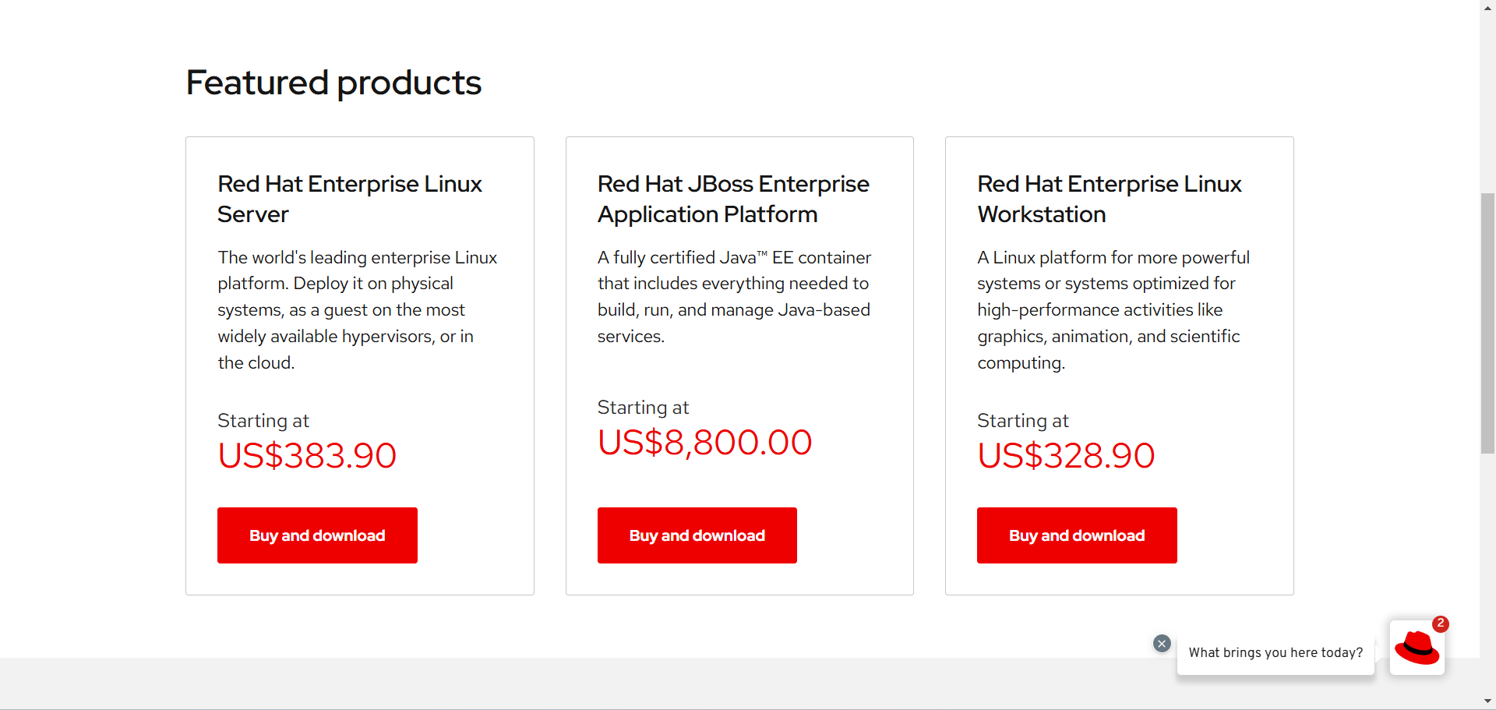The image size is (1496, 710).
Task: Buy and download JBoss Enterprise Application Platform
Action: [x=697, y=535]
